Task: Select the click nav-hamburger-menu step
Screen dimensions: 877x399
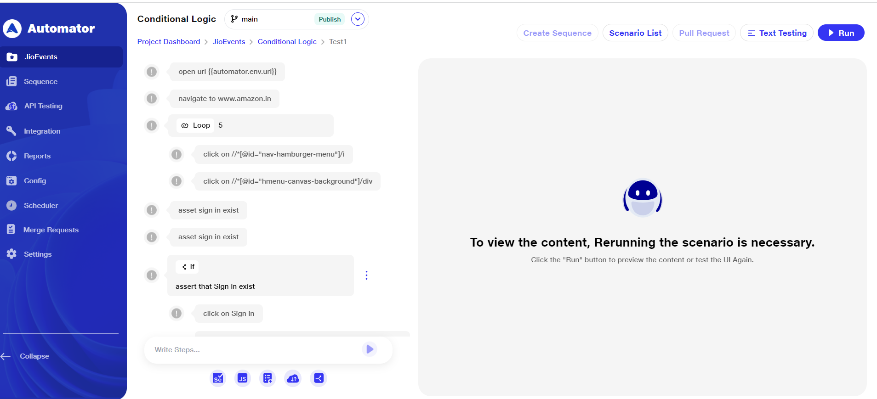Action: click(x=274, y=154)
